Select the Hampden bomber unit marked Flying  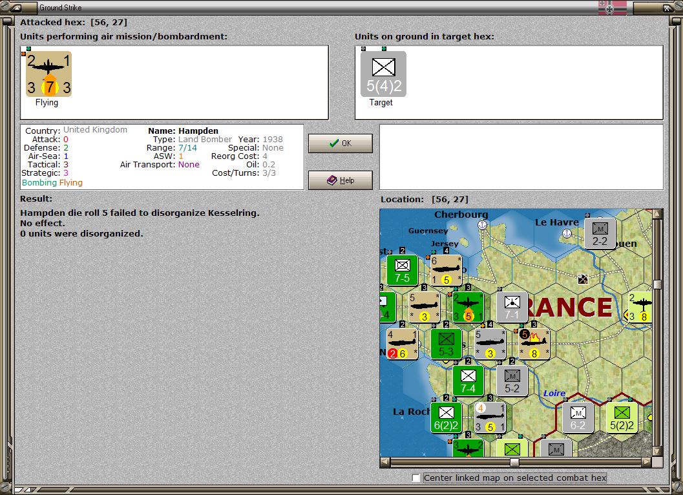(48, 72)
